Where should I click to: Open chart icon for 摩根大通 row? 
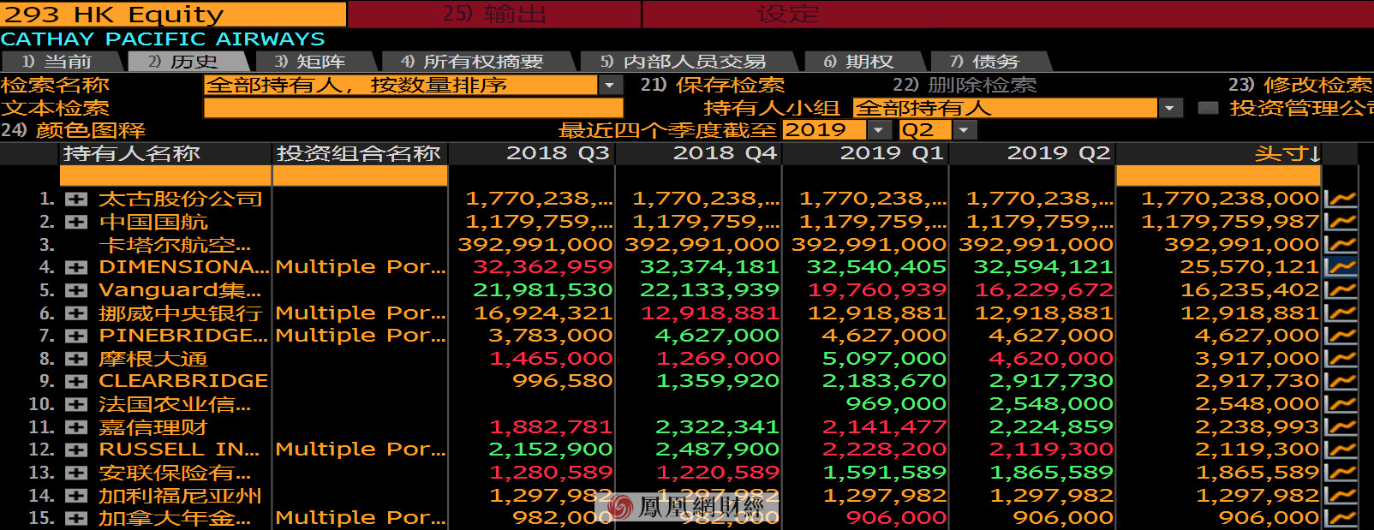pos(1341,358)
